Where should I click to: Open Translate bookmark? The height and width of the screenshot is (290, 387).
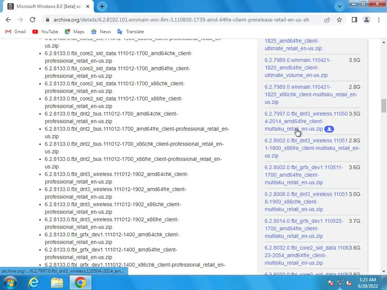pos(130,32)
